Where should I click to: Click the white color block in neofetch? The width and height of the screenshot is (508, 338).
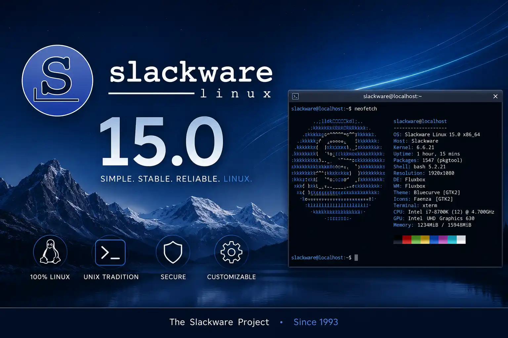click(461, 240)
